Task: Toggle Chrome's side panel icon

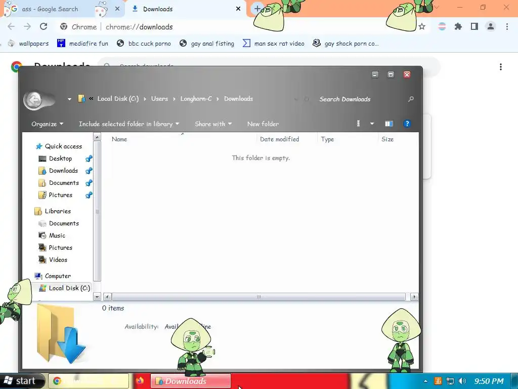Action: point(474,26)
